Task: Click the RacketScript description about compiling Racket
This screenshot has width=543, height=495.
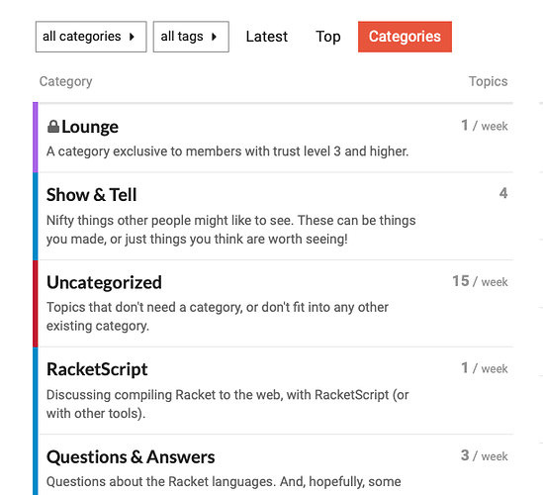Action: [227, 404]
